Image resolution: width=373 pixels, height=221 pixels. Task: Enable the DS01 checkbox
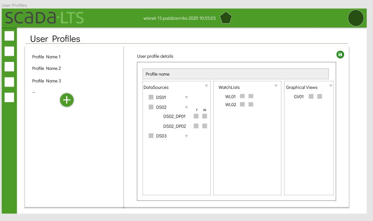(151, 97)
